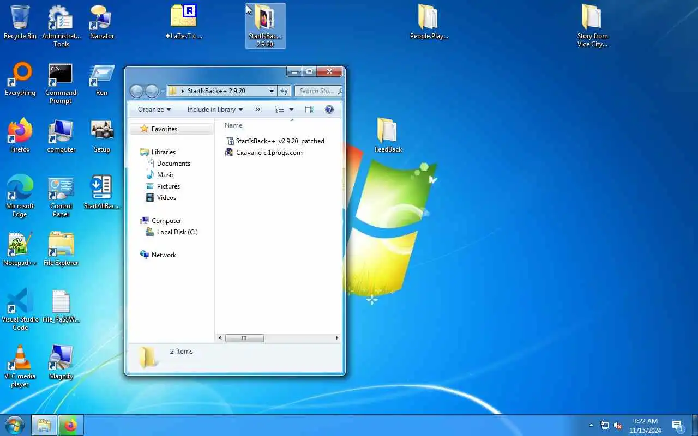Launch VLC media player shortcut

(20, 366)
